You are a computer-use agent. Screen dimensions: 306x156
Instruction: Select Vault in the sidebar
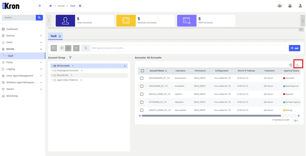coord(22,56)
